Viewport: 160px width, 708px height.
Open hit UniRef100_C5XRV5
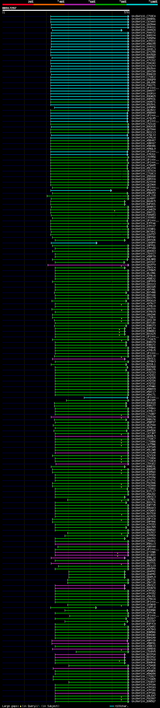click(143, 652)
